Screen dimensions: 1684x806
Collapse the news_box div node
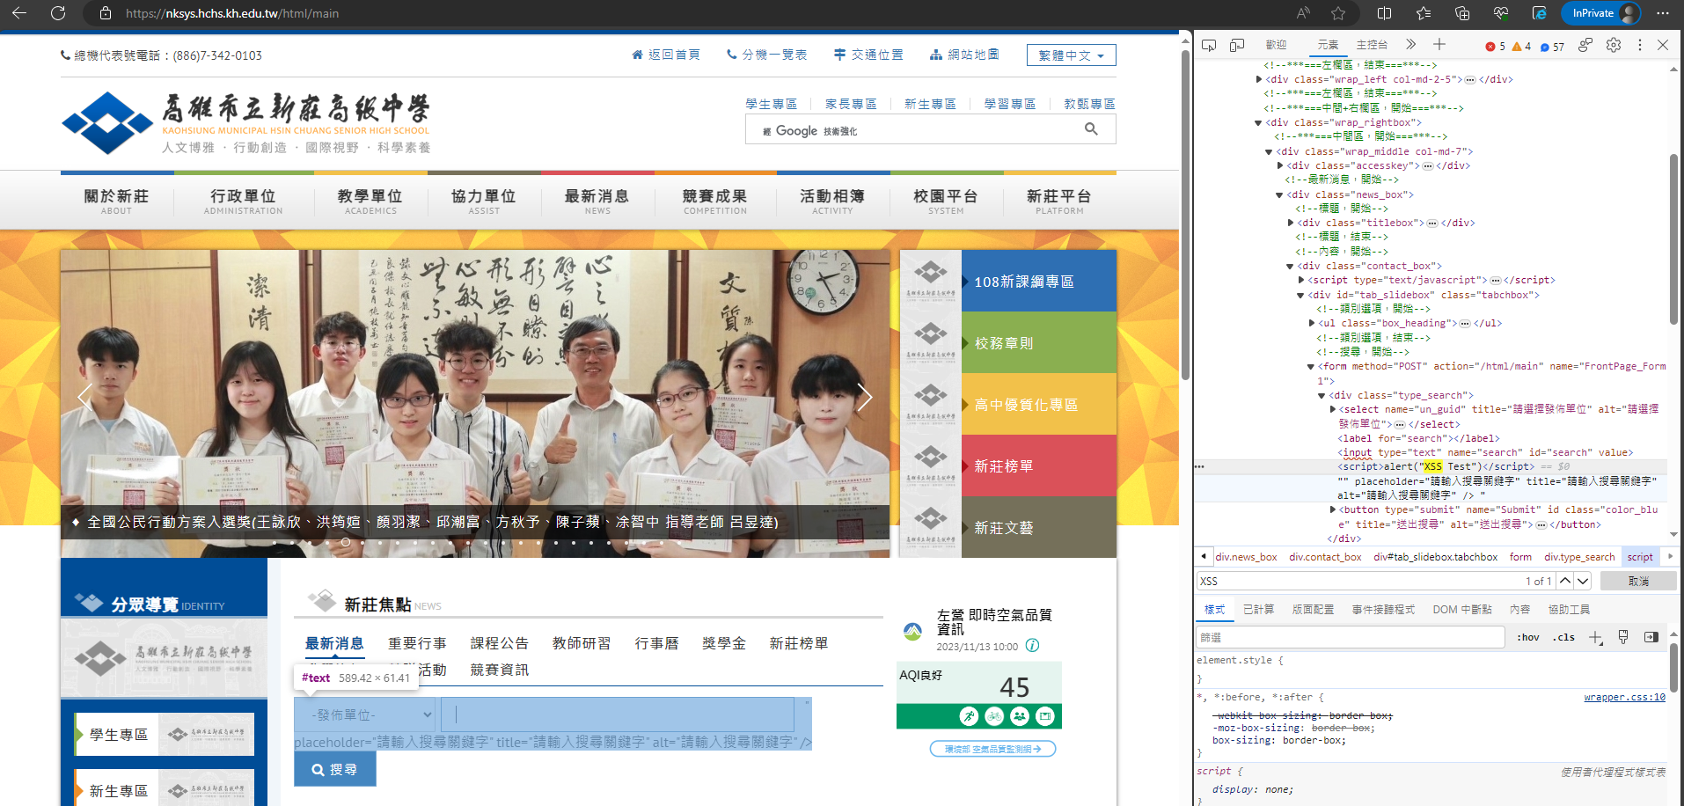point(1279,195)
